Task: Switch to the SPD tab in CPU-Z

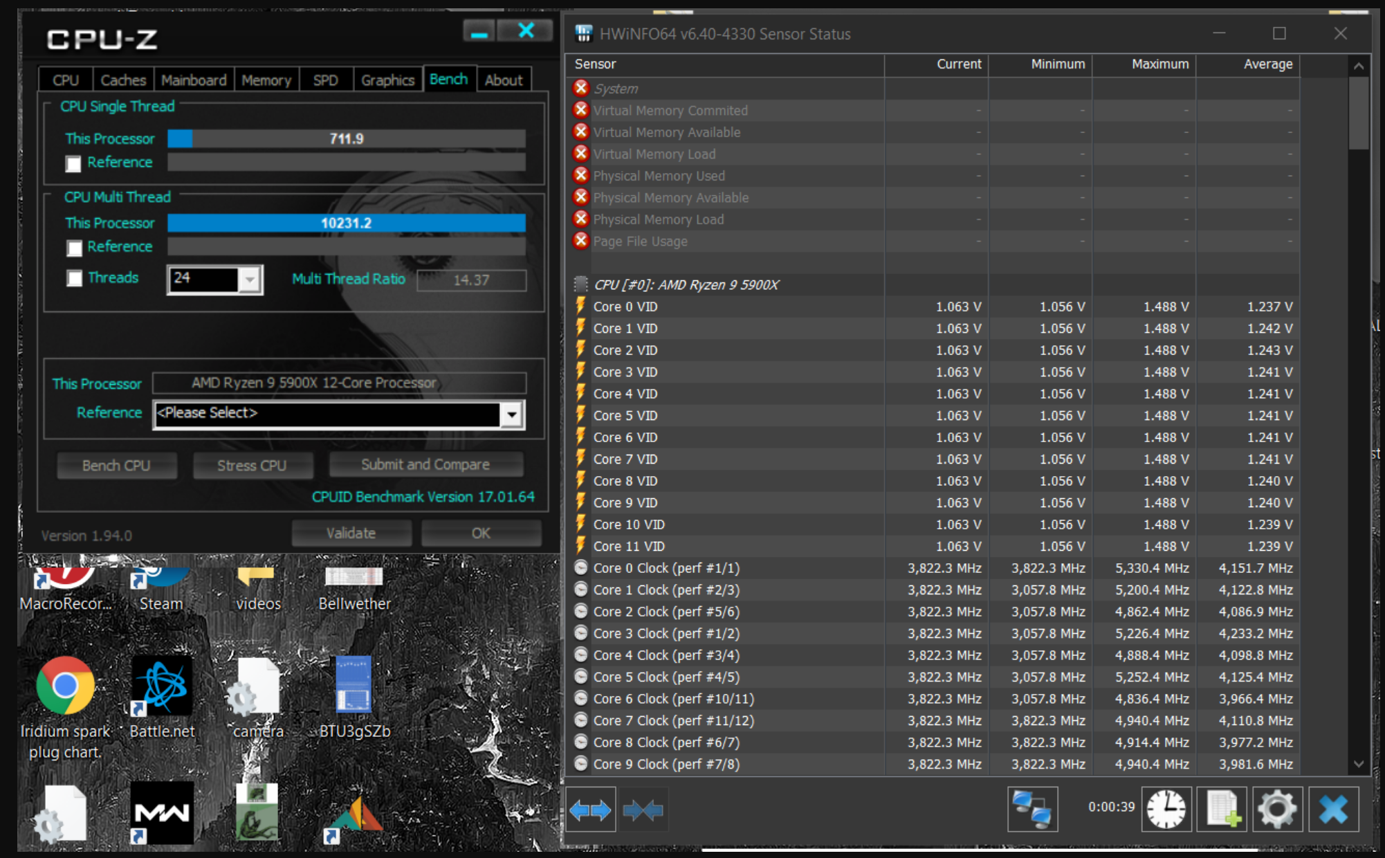Action: 326,80
